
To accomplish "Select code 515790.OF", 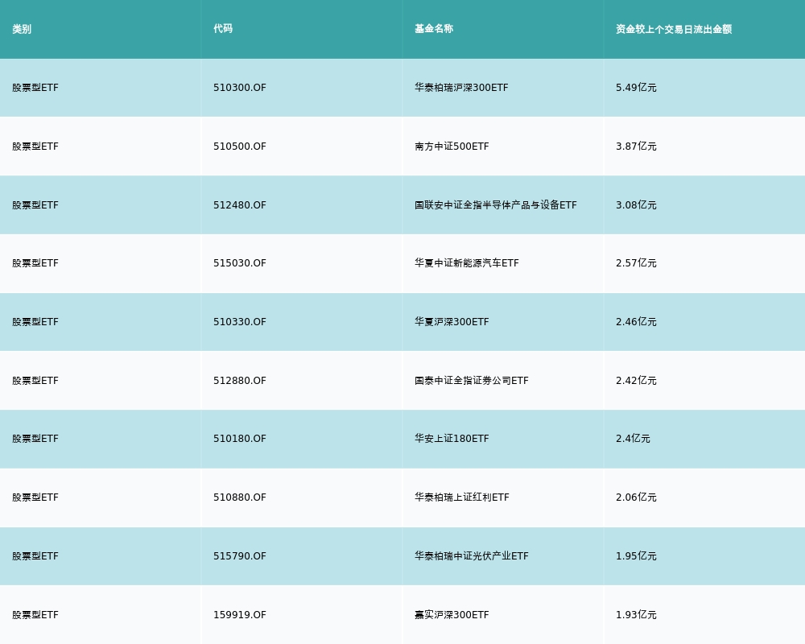I will tap(240, 555).
